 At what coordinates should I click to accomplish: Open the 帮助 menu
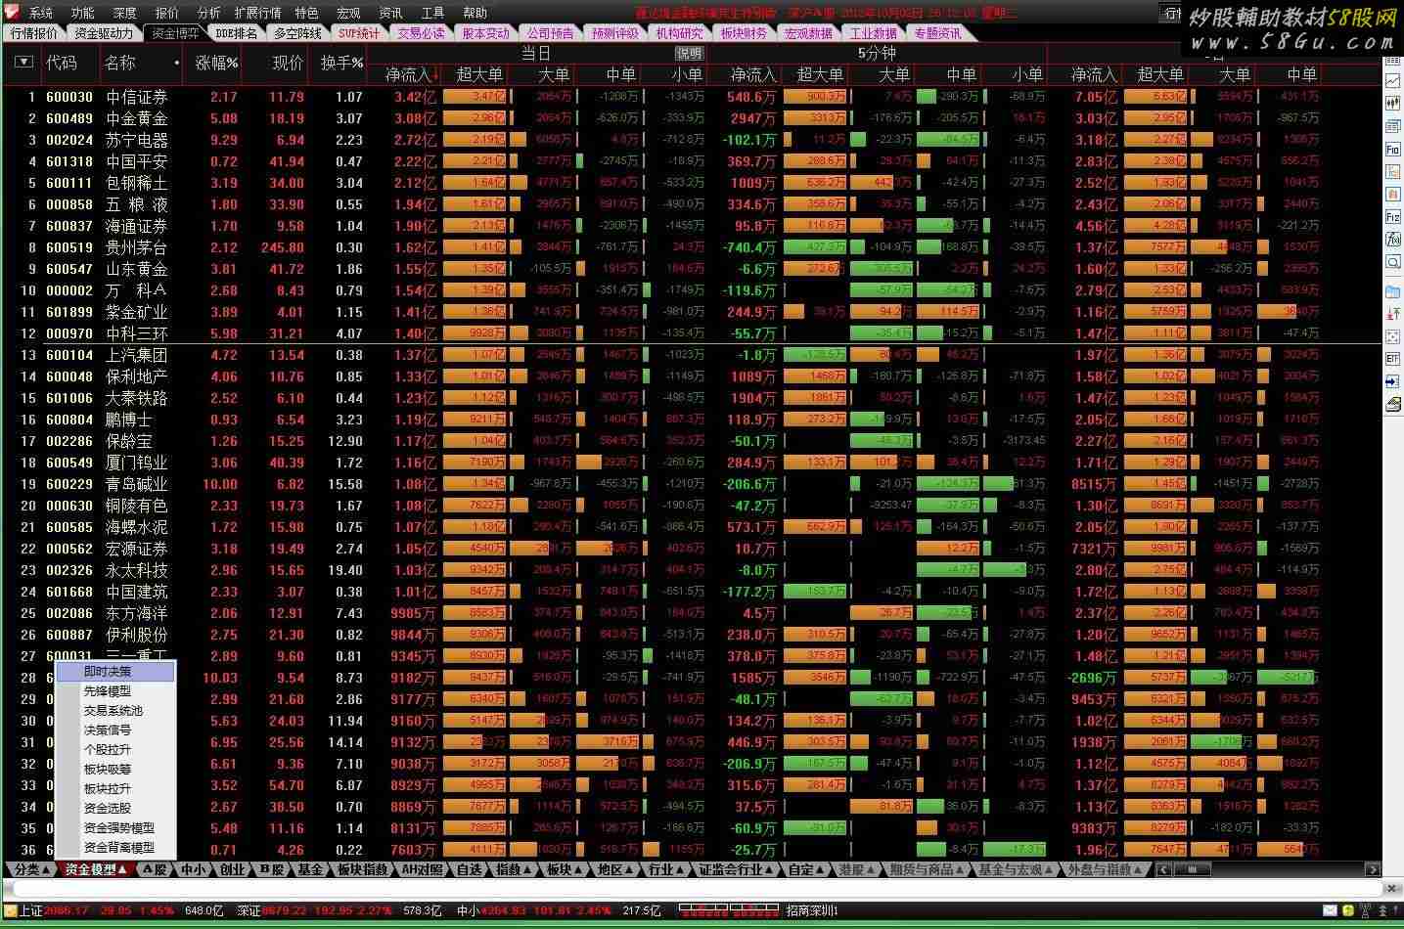(x=475, y=13)
